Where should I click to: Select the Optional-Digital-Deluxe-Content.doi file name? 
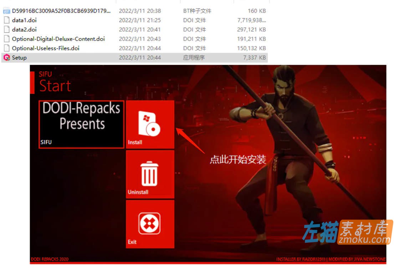point(58,39)
